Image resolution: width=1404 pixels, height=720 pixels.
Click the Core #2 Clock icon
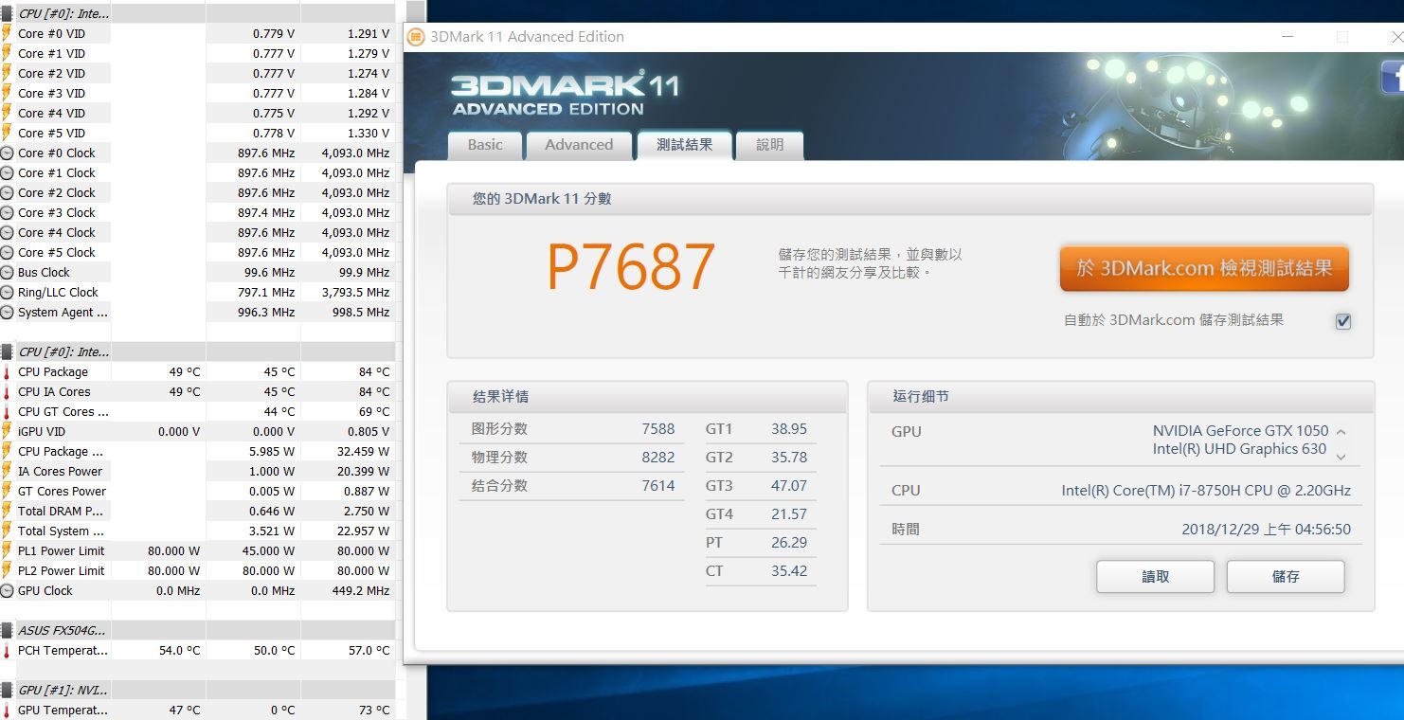pyautogui.click(x=8, y=192)
